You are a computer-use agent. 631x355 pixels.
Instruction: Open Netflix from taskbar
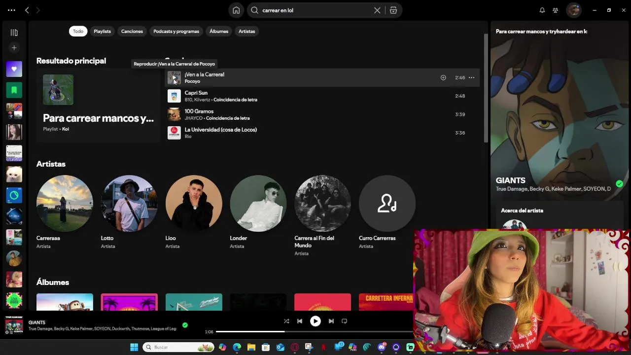323,347
